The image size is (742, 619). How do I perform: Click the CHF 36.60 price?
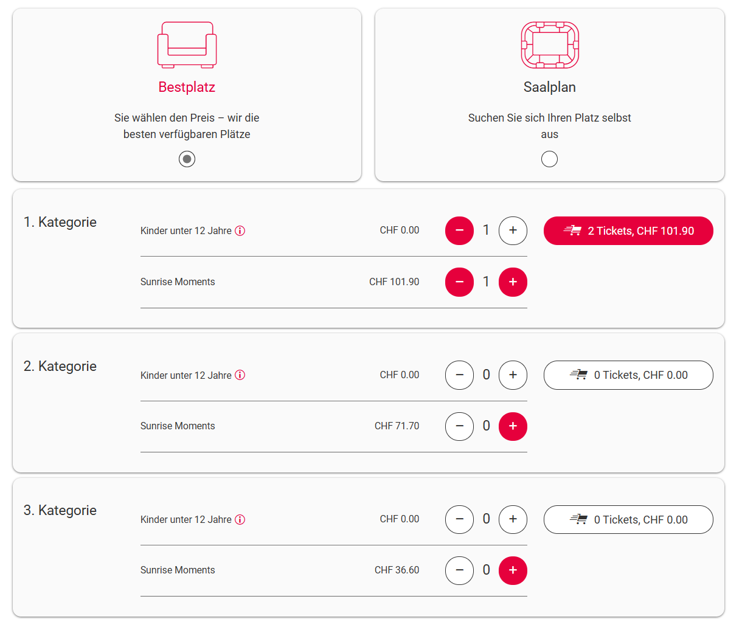[397, 570]
